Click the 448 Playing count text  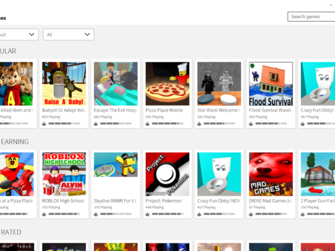[x=155, y=207]
